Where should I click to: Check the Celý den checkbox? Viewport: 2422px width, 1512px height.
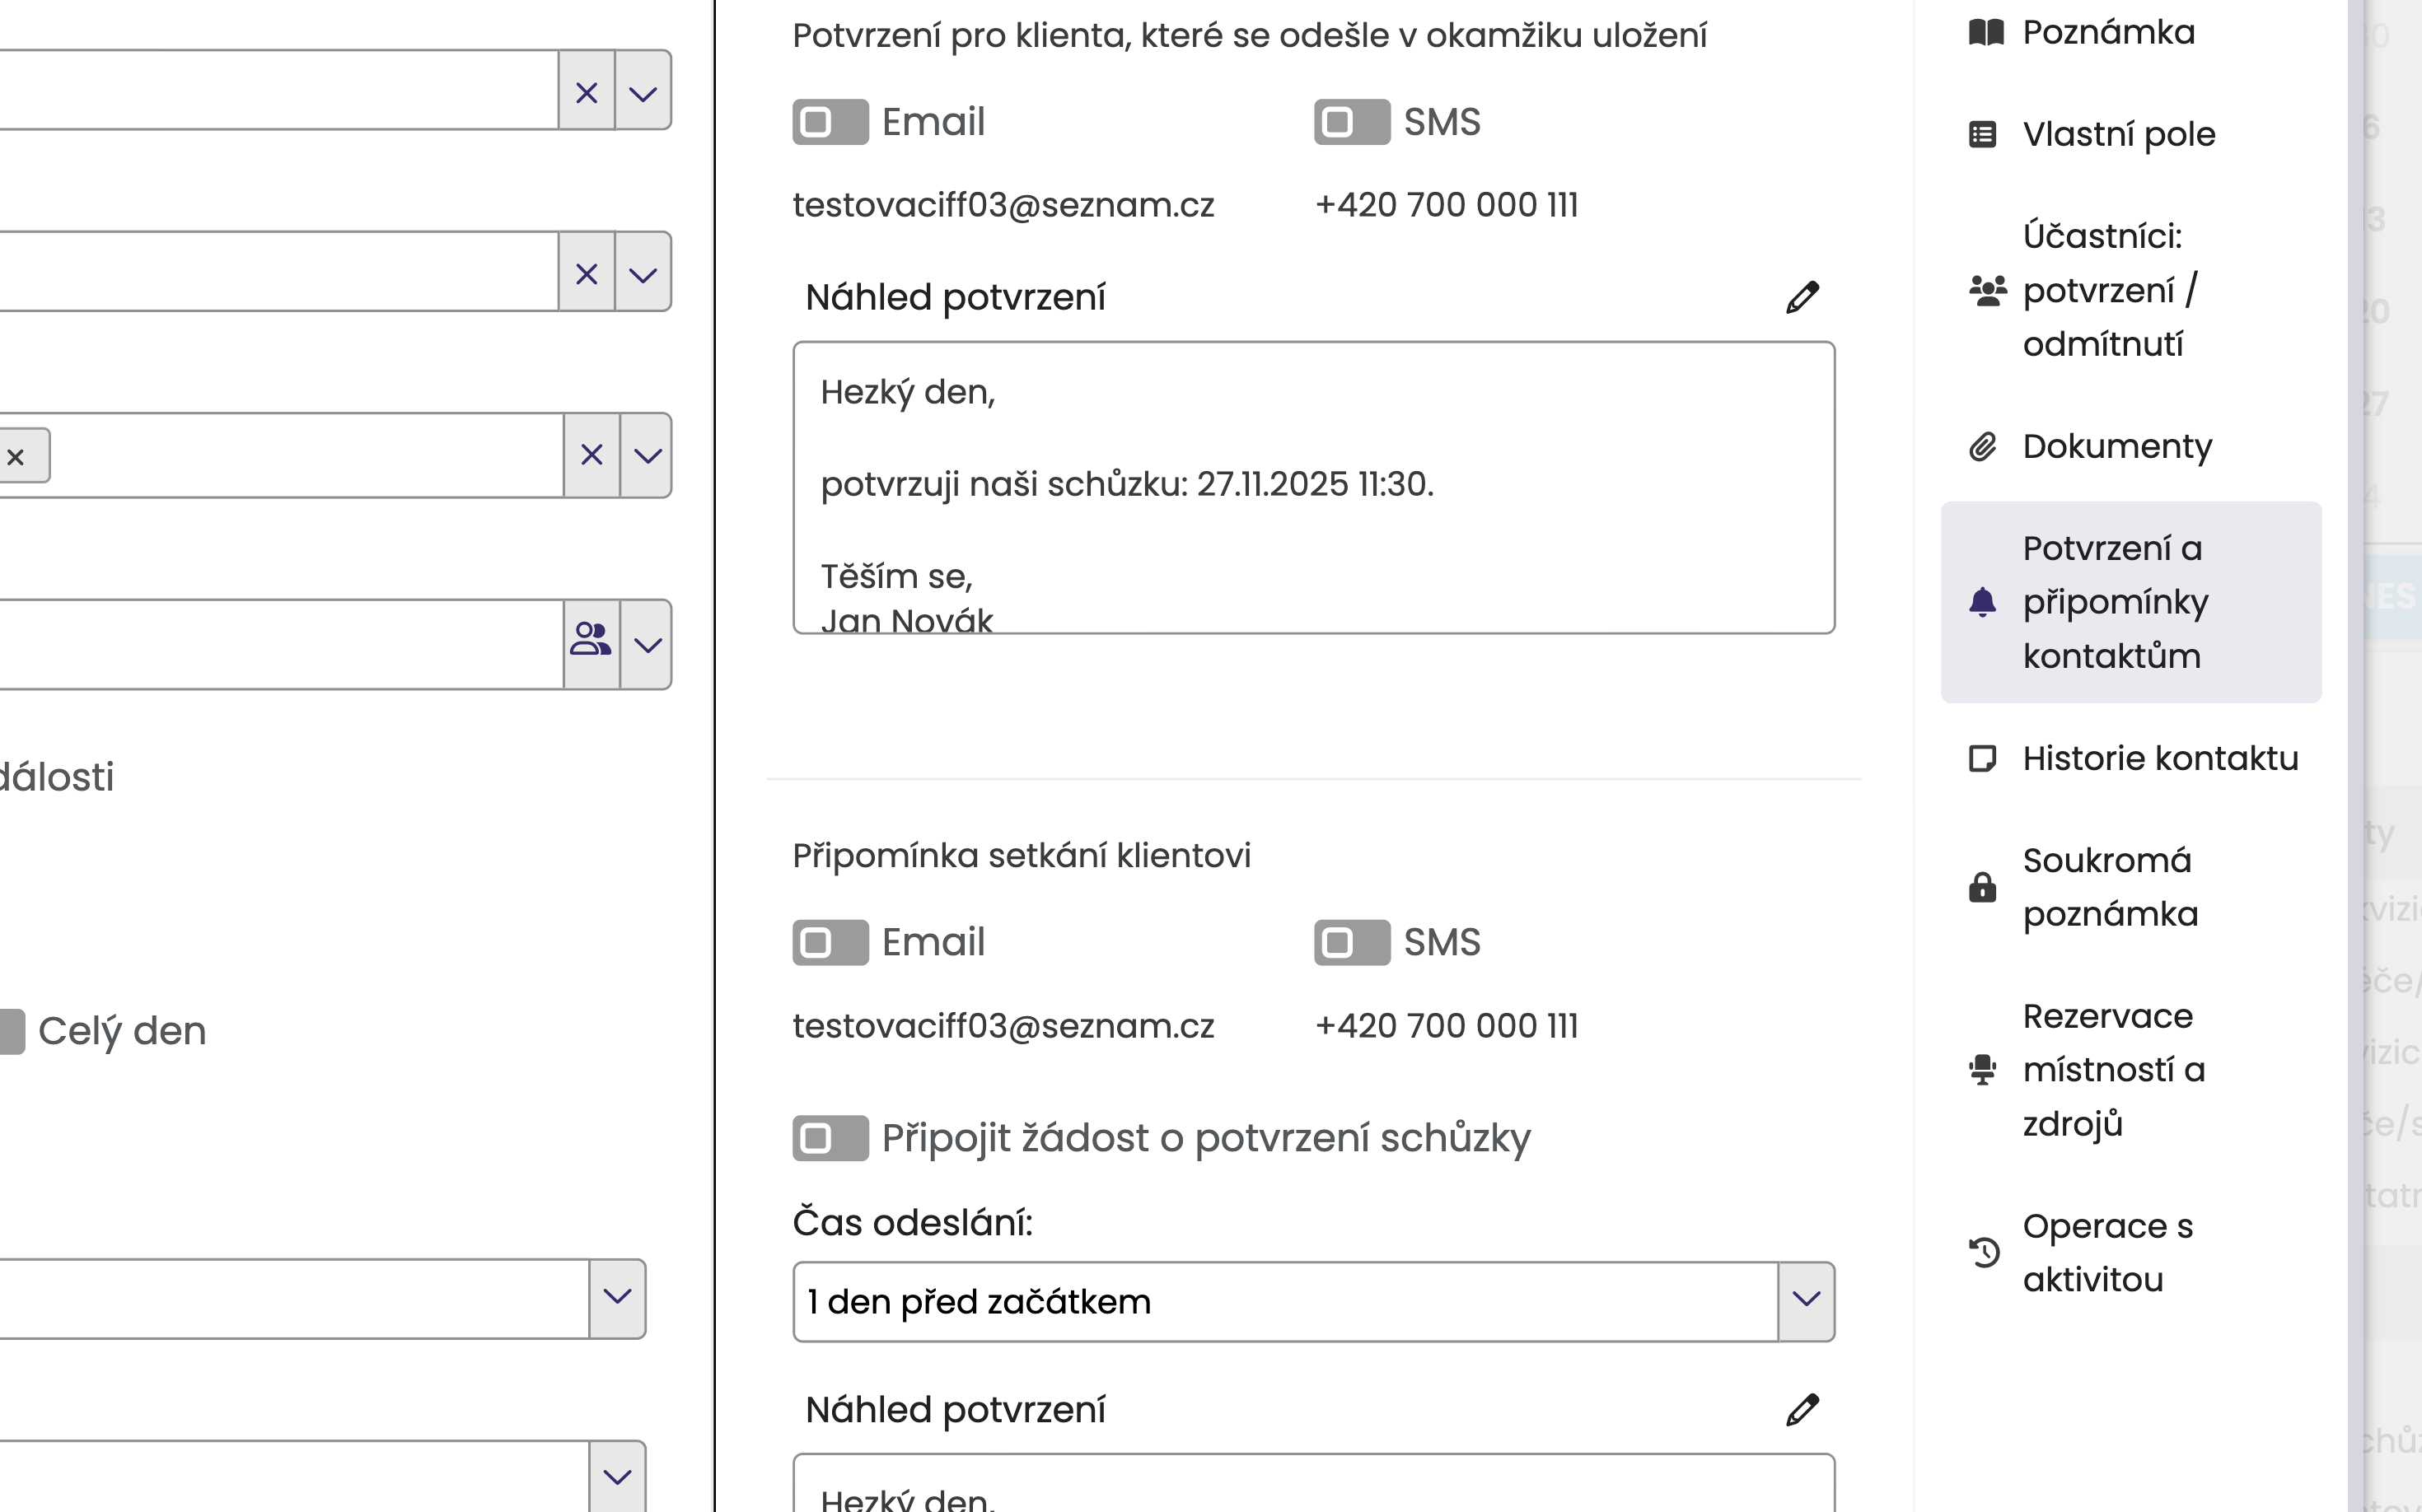12,1031
